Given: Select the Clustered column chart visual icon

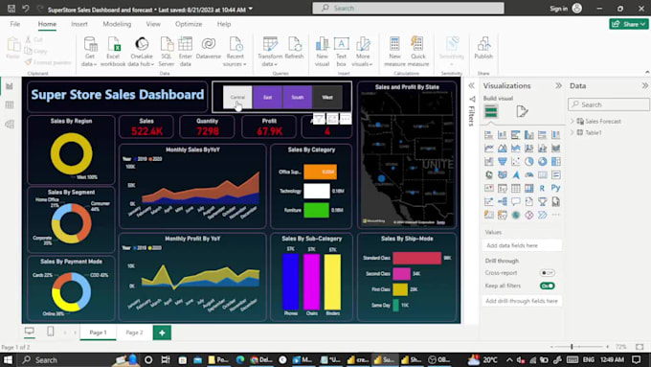Looking at the screenshot, I should (528, 135).
